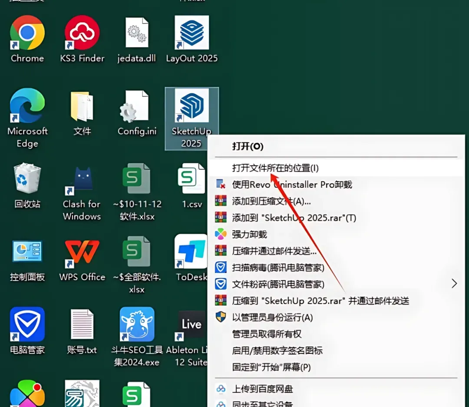The height and width of the screenshot is (407, 469).
Task: Choose 强力卸载 menu entry
Action: click(336, 234)
